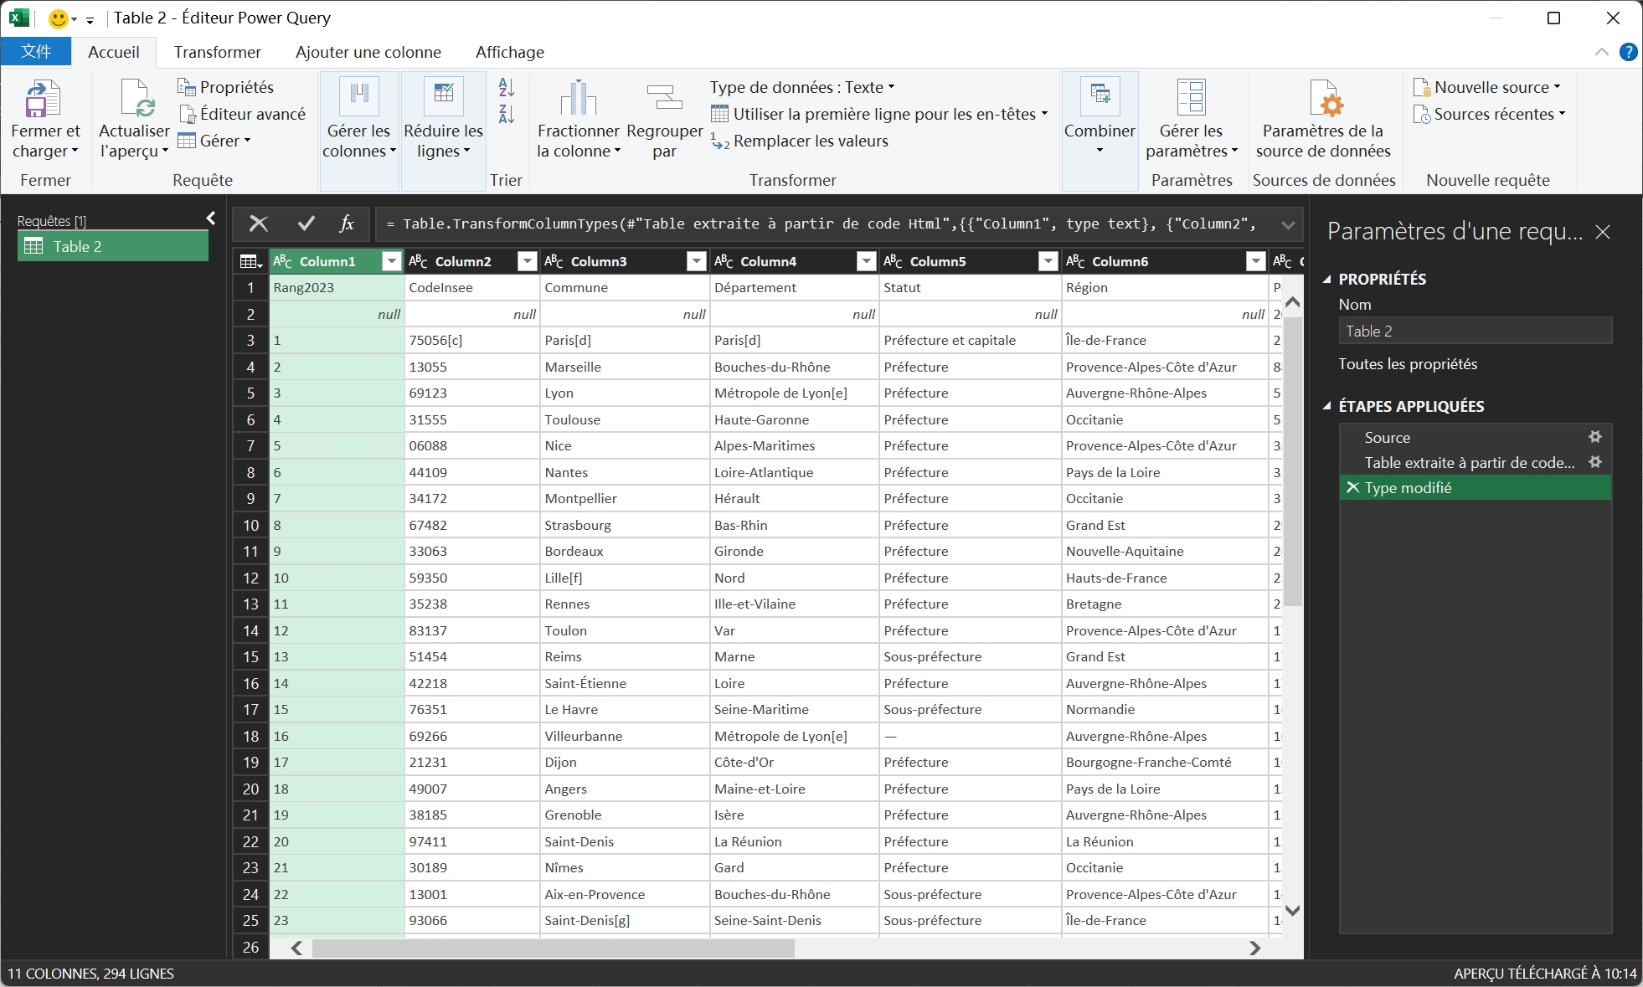Click the Préfecture et capitale cell
This screenshot has height=987, width=1643.
pos(970,340)
